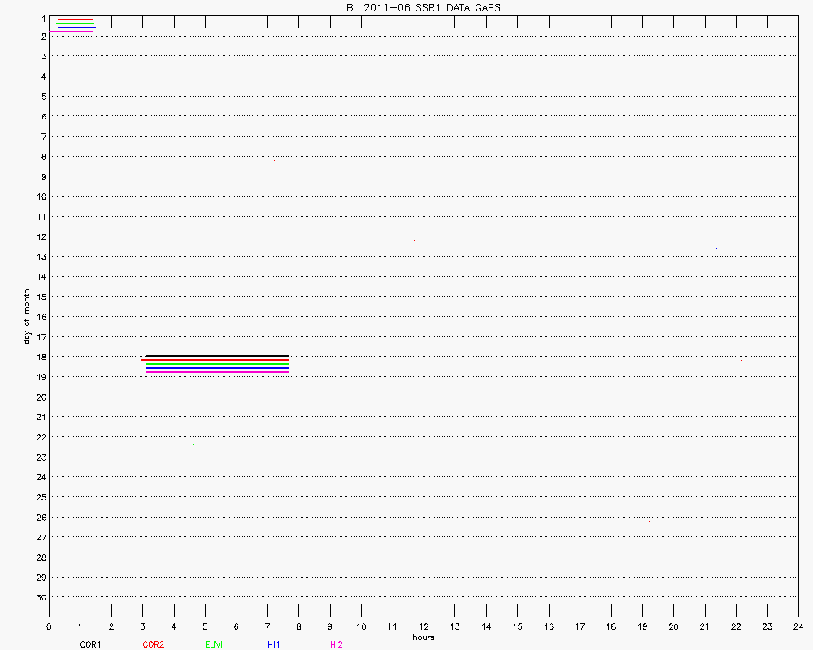The height and width of the screenshot is (650, 813).
Task: Click the black COR1 gap bar on day 18
Action: (x=217, y=356)
